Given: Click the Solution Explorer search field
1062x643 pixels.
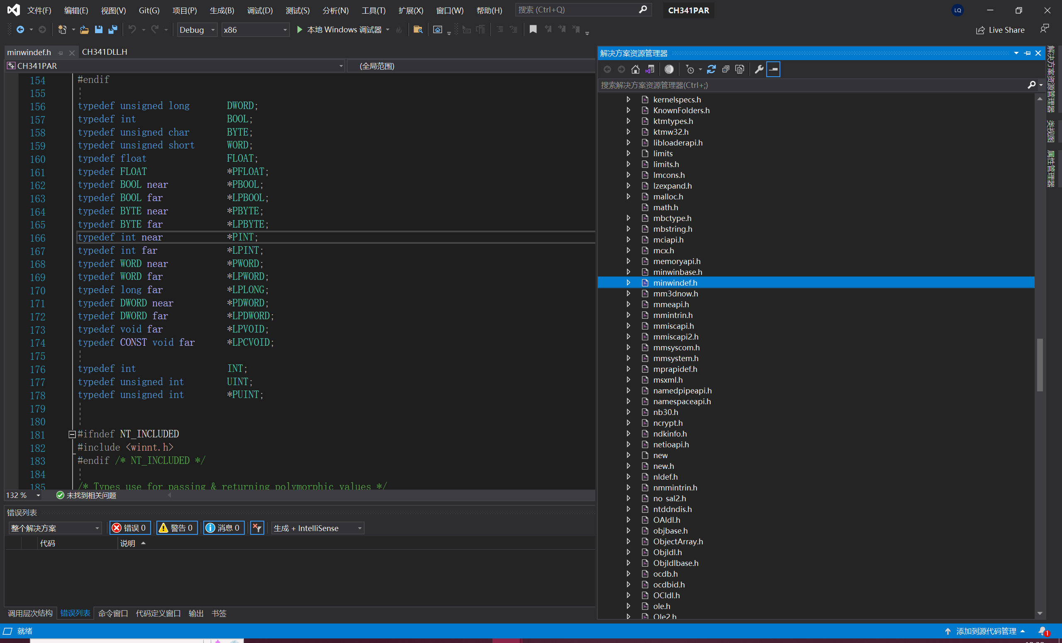Looking at the screenshot, I should point(812,85).
